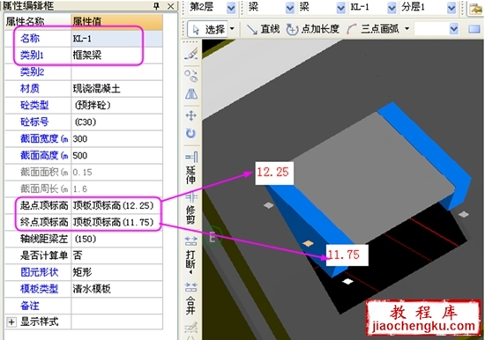The image size is (485, 340).
Task: Select the 模板类型 property name label
Action: pyautogui.click(x=39, y=289)
